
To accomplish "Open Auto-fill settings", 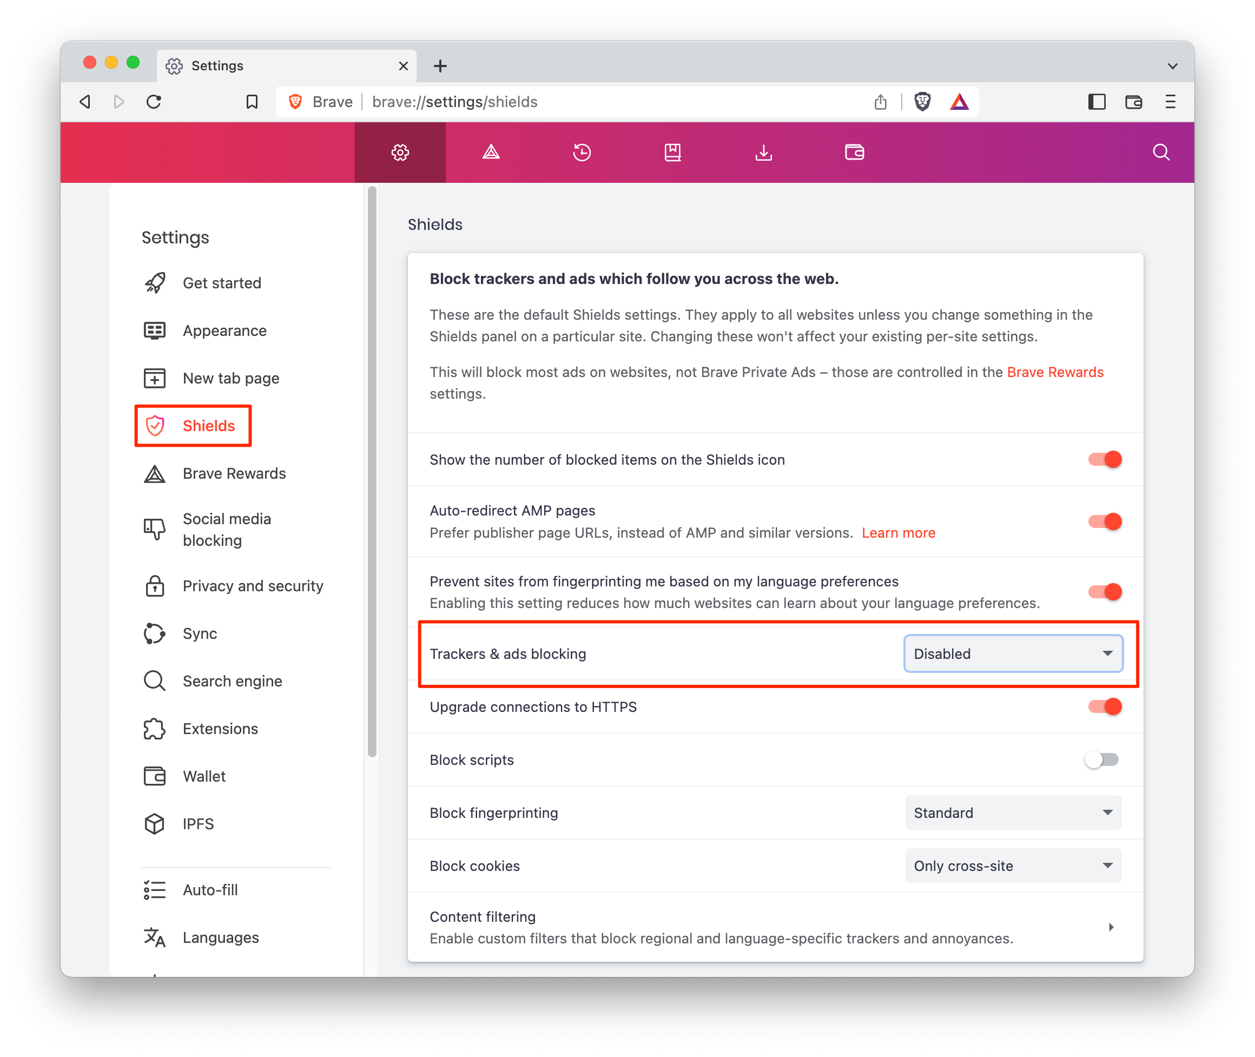I will coord(190,890).
